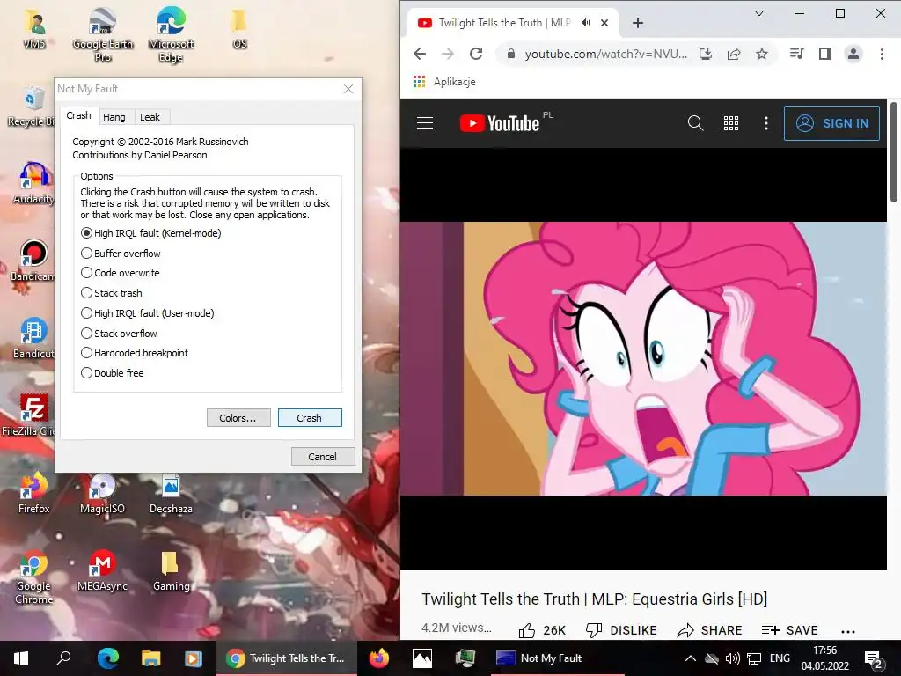Open the Crash tab in Not My Fault
The width and height of the screenshot is (901, 676).
pyautogui.click(x=78, y=115)
